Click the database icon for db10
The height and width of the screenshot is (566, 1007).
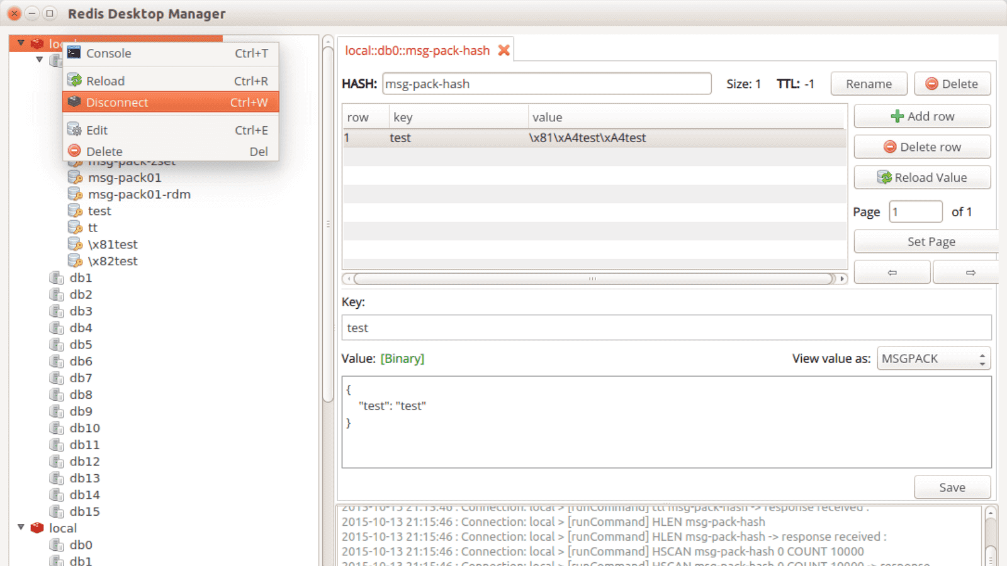coord(57,428)
